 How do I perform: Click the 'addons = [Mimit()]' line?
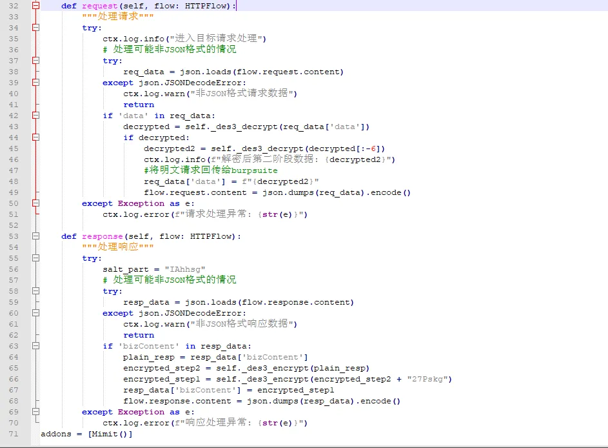point(86,434)
